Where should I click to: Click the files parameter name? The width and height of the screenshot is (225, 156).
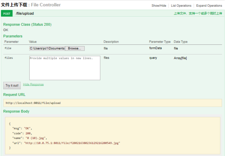tap(9, 58)
